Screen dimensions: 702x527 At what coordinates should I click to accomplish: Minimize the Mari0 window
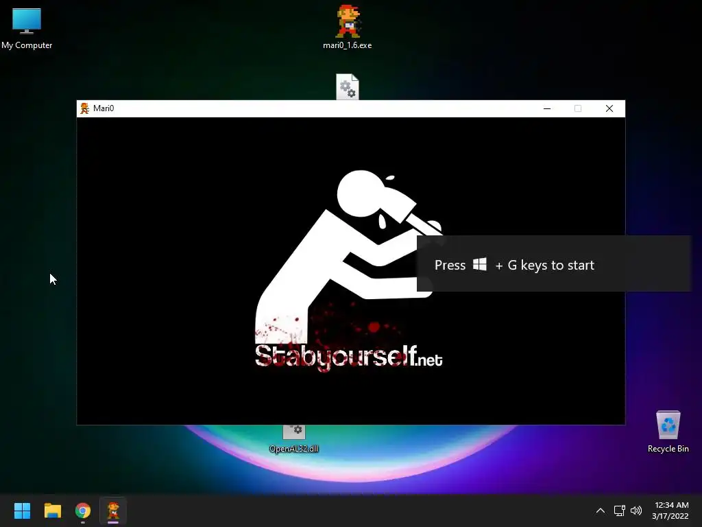(546, 108)
